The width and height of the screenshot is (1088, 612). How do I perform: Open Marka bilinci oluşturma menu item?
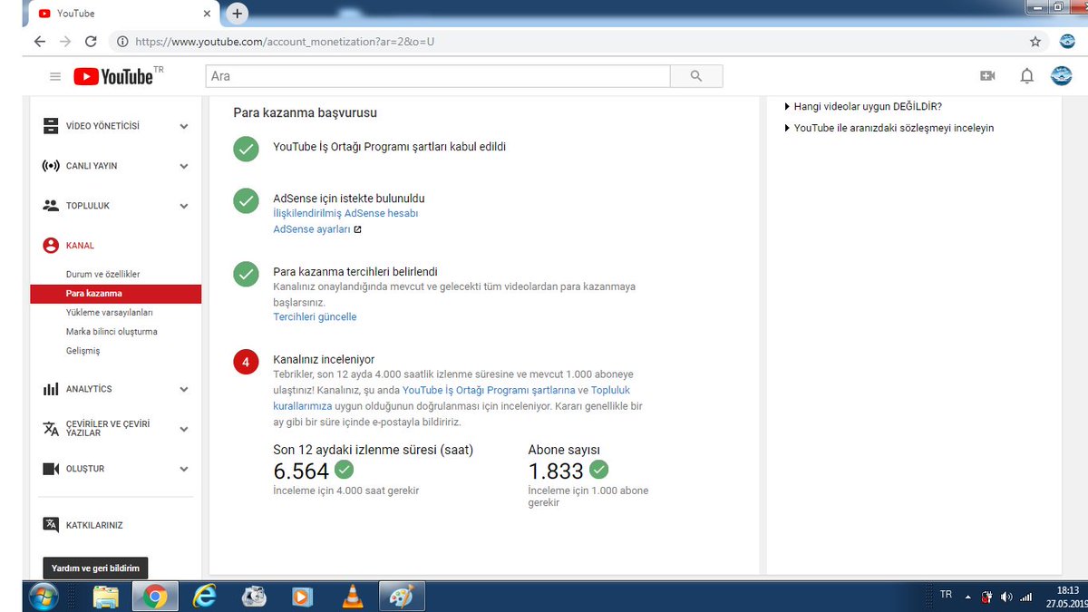click(112, 332)
